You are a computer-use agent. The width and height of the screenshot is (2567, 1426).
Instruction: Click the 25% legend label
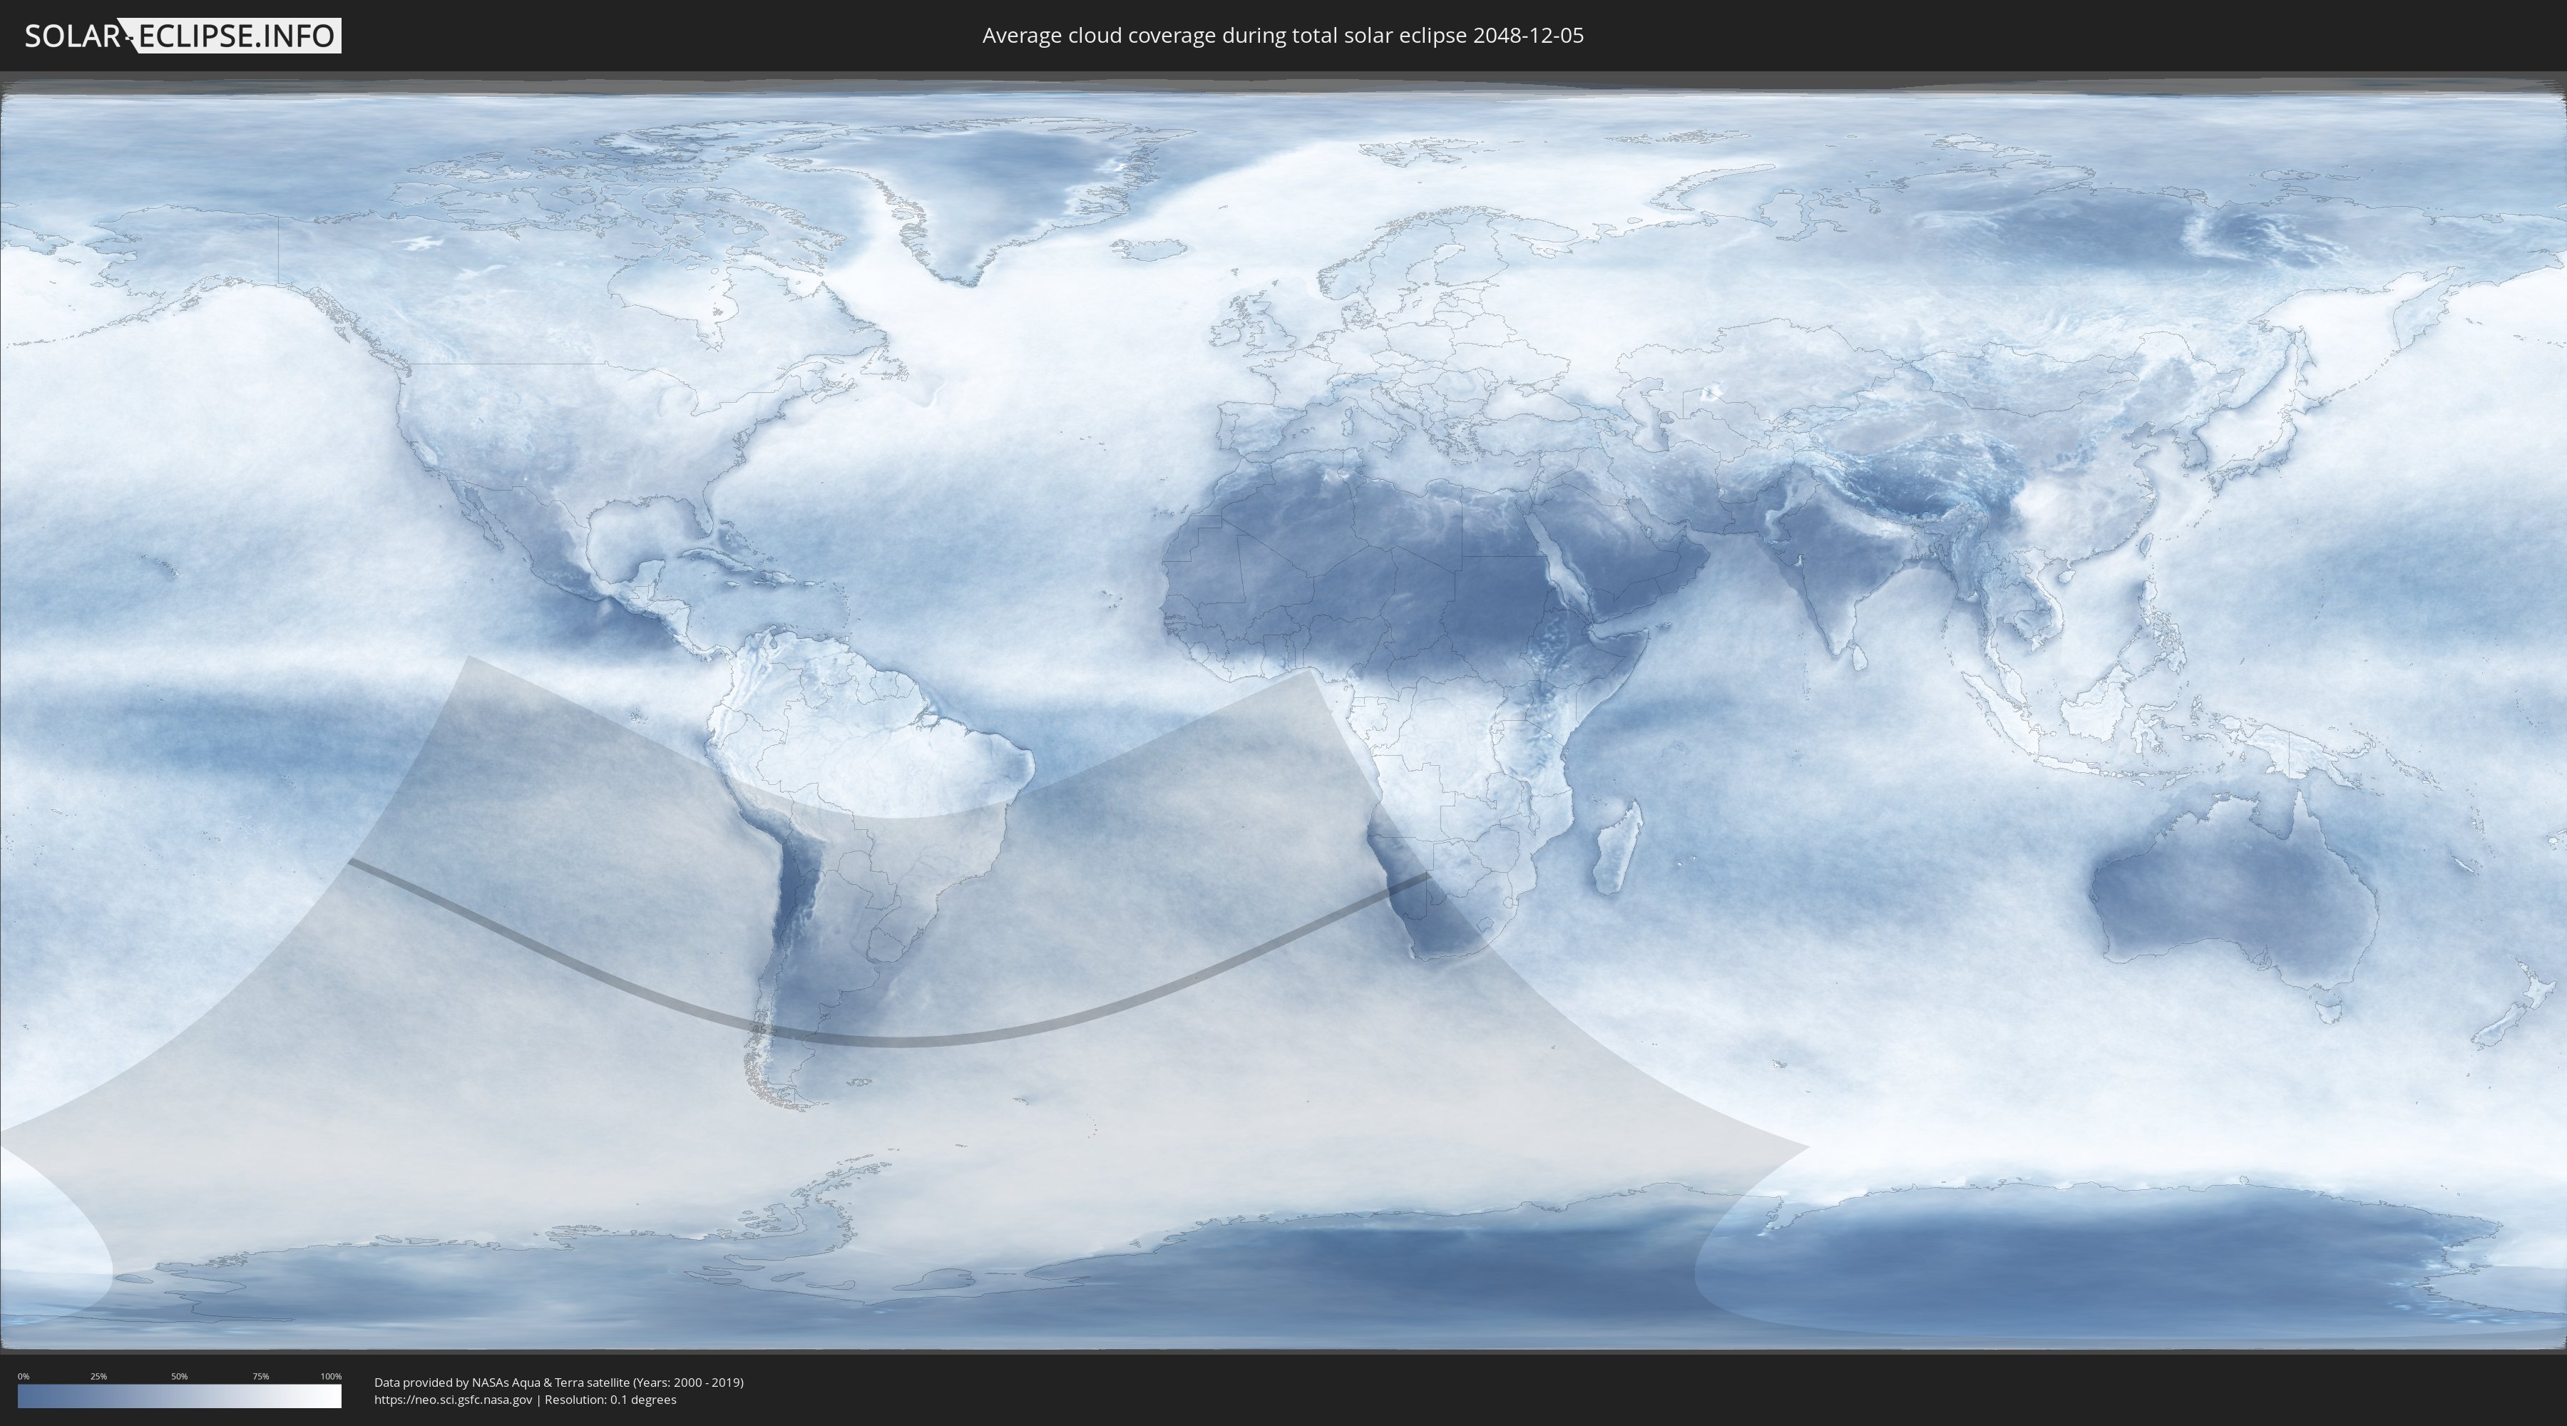[x=98, y=1376]
